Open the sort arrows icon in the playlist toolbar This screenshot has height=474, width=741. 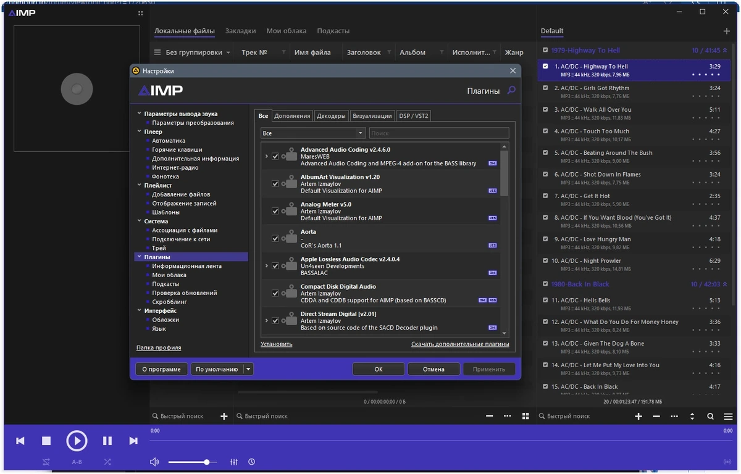(x=692, y=416)
